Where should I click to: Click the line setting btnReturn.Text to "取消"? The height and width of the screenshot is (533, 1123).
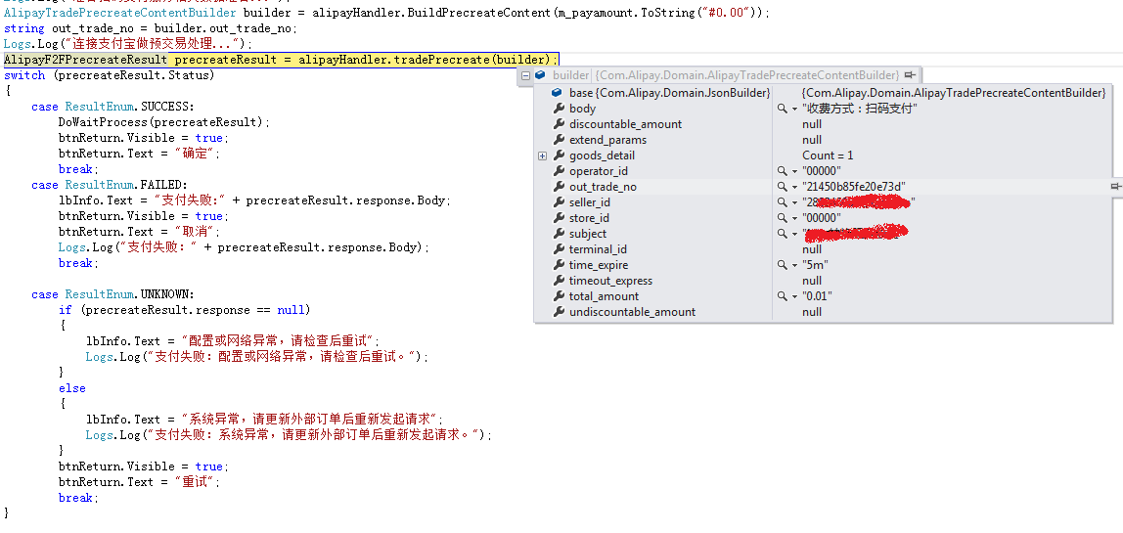coord(140,232)
